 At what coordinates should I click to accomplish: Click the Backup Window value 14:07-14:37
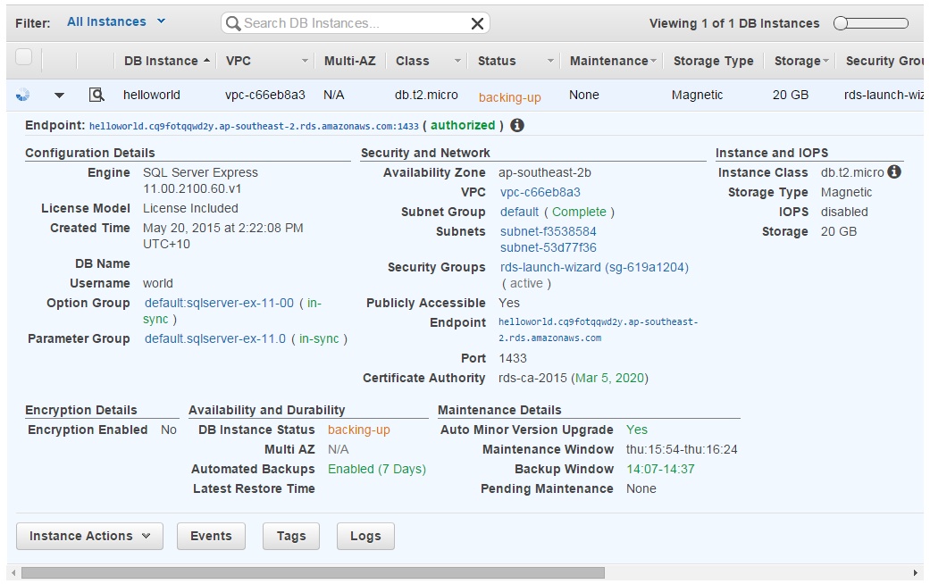pyautogui.click(x=660, y=469)
